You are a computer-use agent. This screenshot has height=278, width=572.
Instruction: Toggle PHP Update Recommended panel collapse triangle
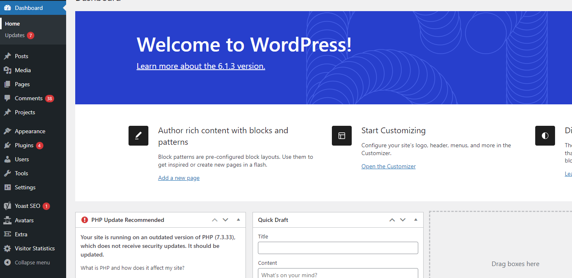(238, 220)
